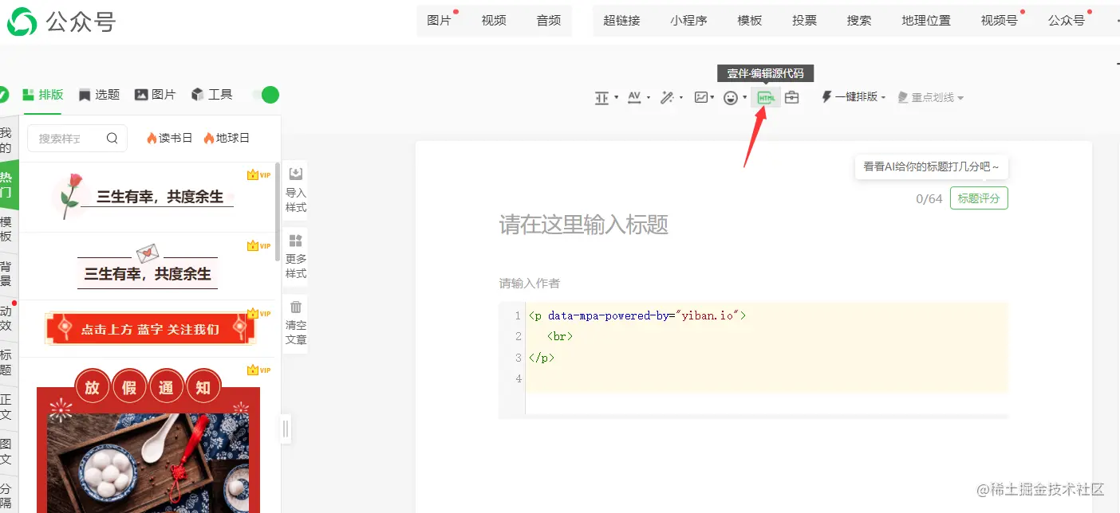Switch to the 排版 tab
Screen dimensions: 1120x513
(43, 94)
